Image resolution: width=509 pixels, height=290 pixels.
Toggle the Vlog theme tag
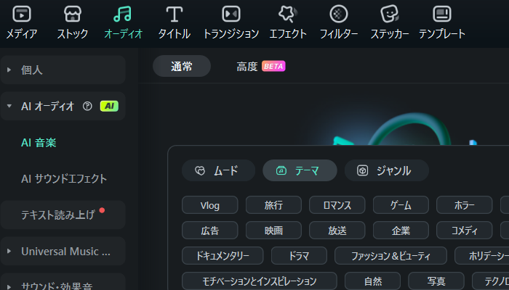point(209,205)
